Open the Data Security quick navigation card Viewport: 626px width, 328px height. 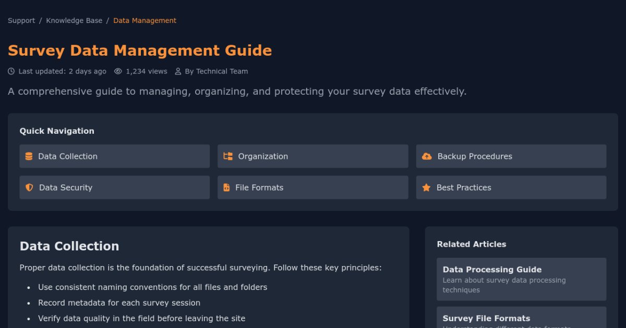coord(114,187)
